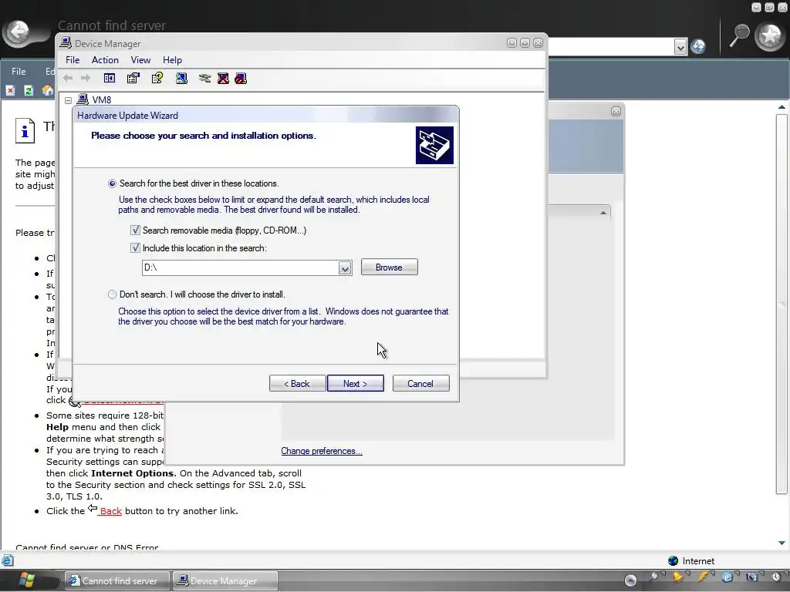This screenshot has height=592, width=790.
Task: Select Search for the best driver radio
Action: (112, 183)
